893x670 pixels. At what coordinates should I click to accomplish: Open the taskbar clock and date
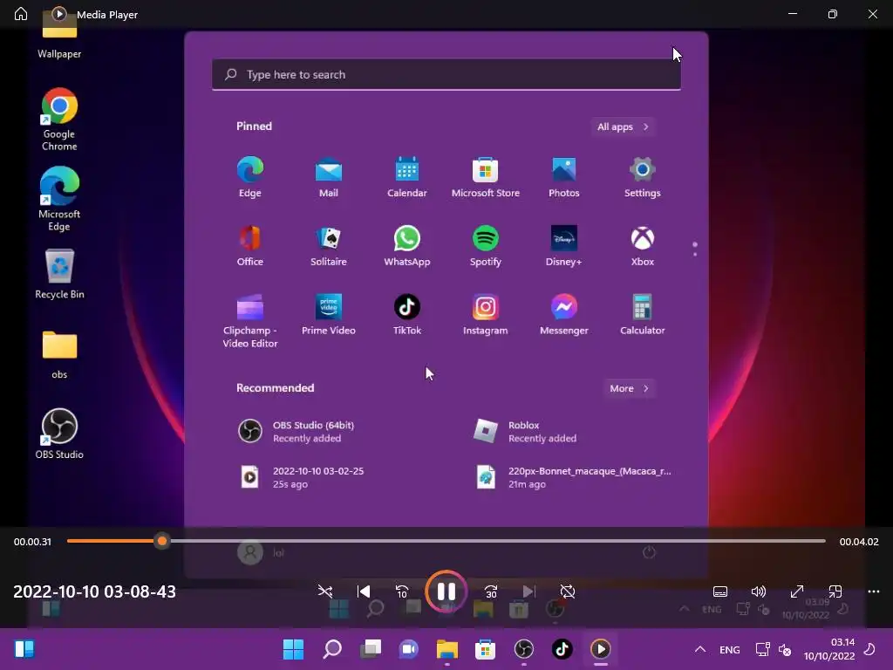coord(829,649)
